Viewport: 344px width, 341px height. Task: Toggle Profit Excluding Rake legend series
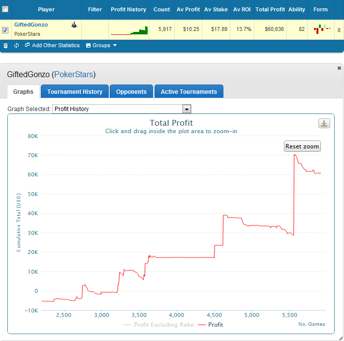click(x=159, y=325)
